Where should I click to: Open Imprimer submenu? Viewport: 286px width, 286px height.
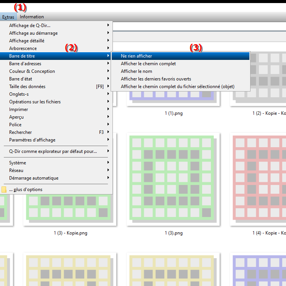pos(56,109)
